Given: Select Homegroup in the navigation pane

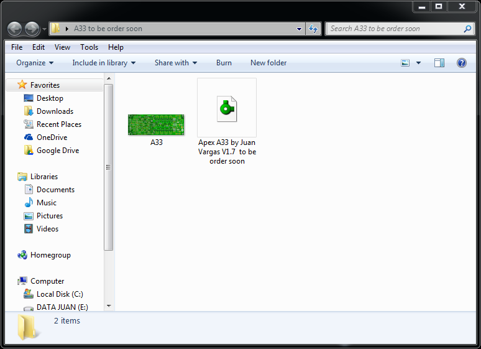Looking at the screenshot, I should [x=50, y=255].
